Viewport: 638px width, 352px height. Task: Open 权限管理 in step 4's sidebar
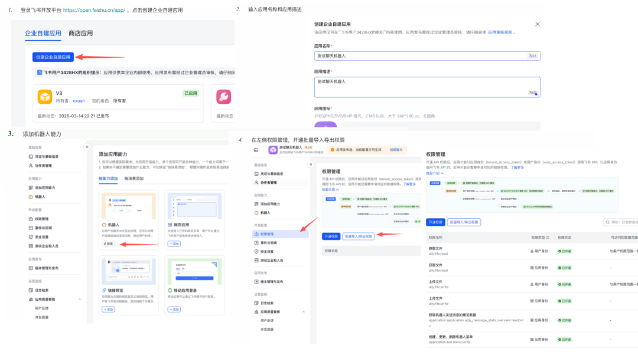pyautogui.click(x=281, y=234)
